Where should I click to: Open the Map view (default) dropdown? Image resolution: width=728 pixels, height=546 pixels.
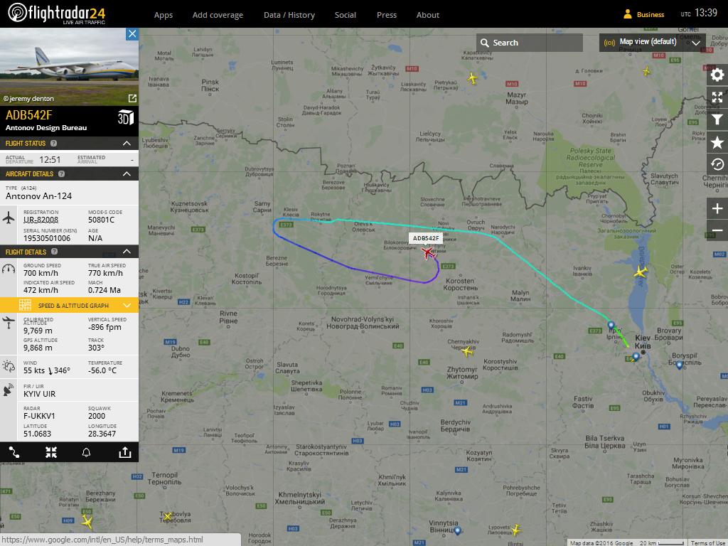[653, 42]
